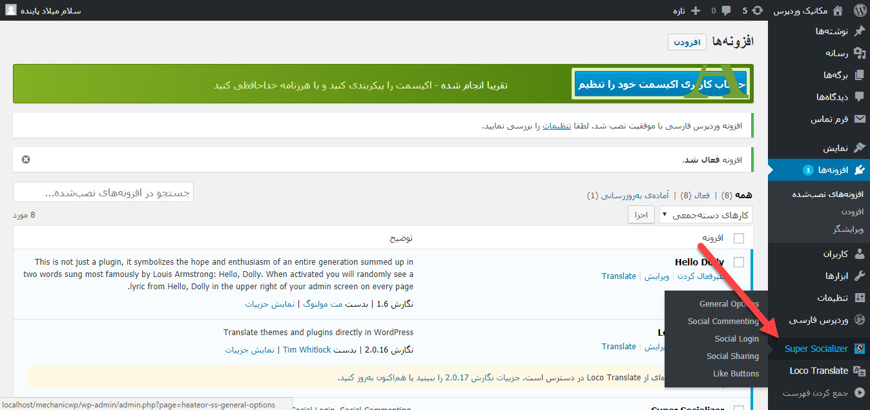The height and width of the screenshot is (410, 870).
Task: Dismiss the activation notice with the X icon
Action: tap(25, 159)
